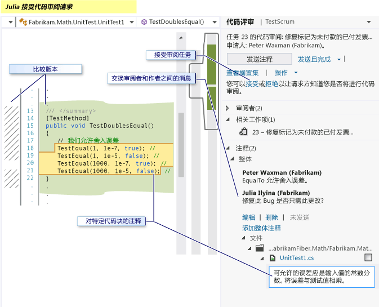Image resolution: width=379 pixels, height=307 pixels.
Task: Open the leftmost project dropdown arrow
Action: click(x=10, y=22)
